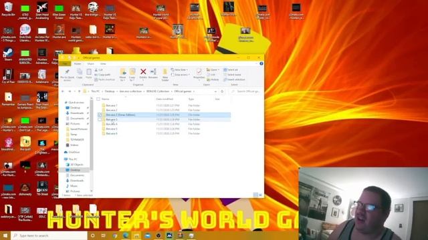Click the navigation pane scrollbar
Screen dimensions: 428x240
coord(92,135)
